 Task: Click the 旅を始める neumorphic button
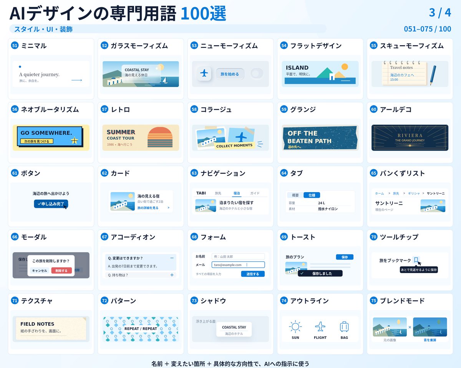point(230,74)
